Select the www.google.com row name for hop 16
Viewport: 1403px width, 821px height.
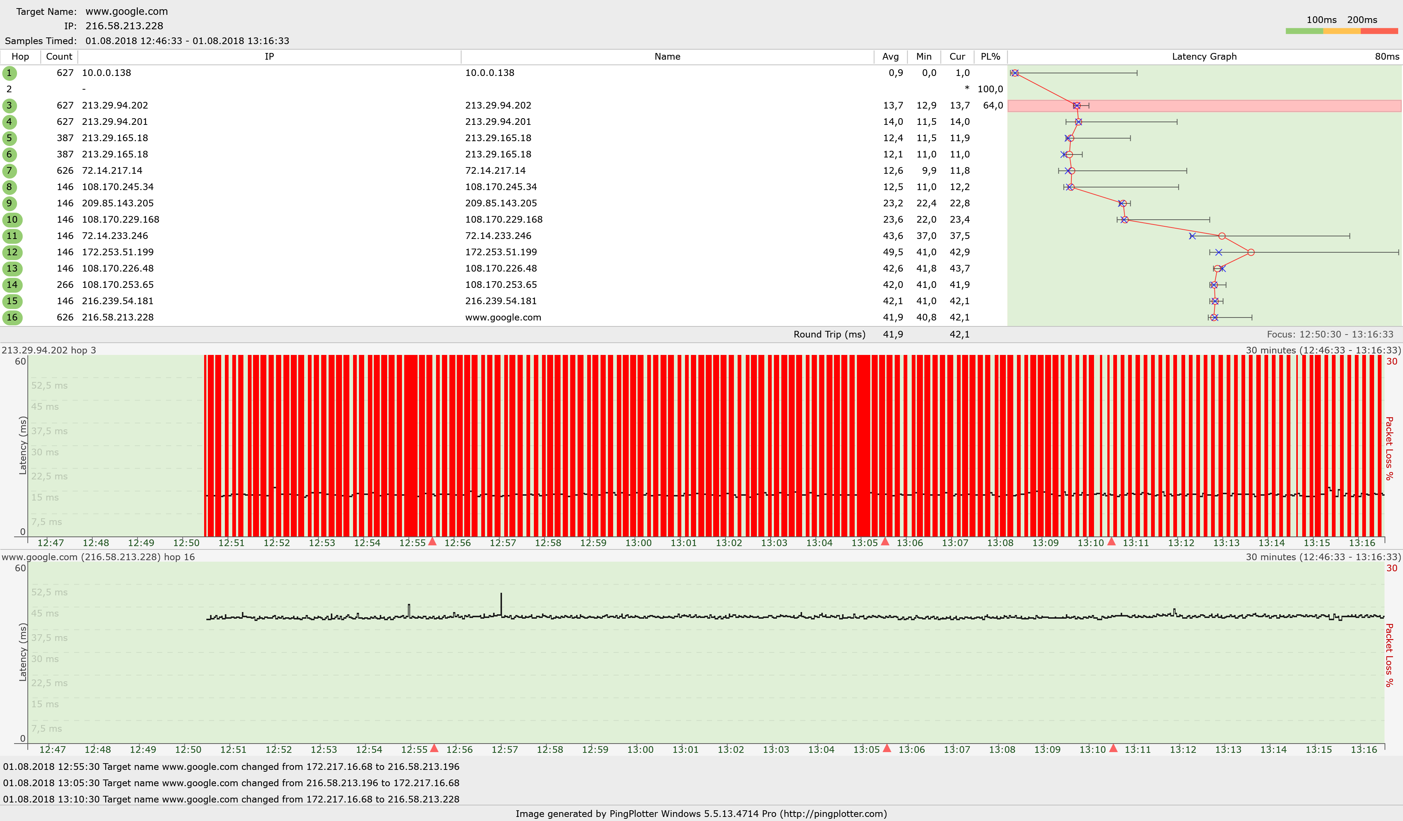[x=503, y=317]
